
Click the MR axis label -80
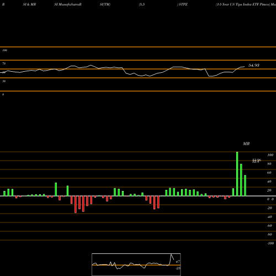269,235
